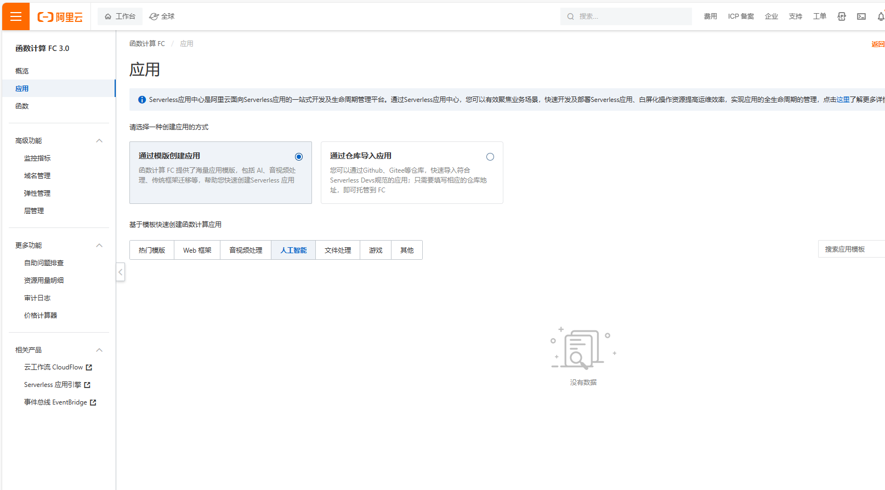The width and height of the screenshot is (885, 490).
Task: Open the notifications bell icon
Action: click(881, 16)
